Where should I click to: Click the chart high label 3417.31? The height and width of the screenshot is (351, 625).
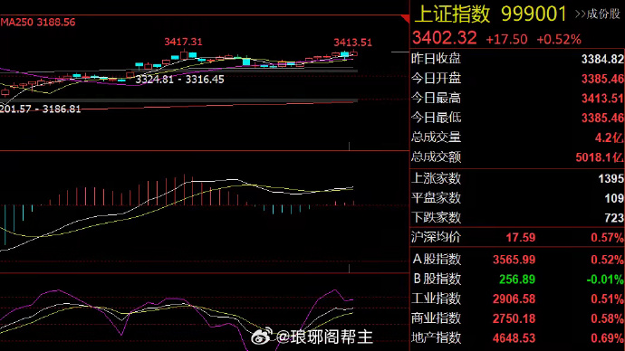tap(183, 42)
